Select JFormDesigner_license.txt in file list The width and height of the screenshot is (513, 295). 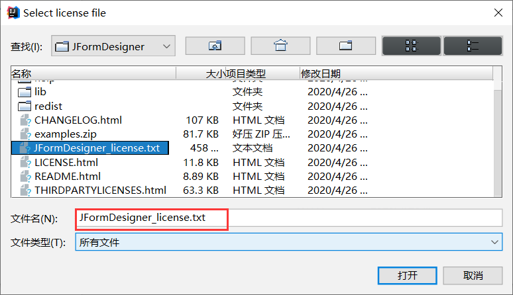(90, 147)
